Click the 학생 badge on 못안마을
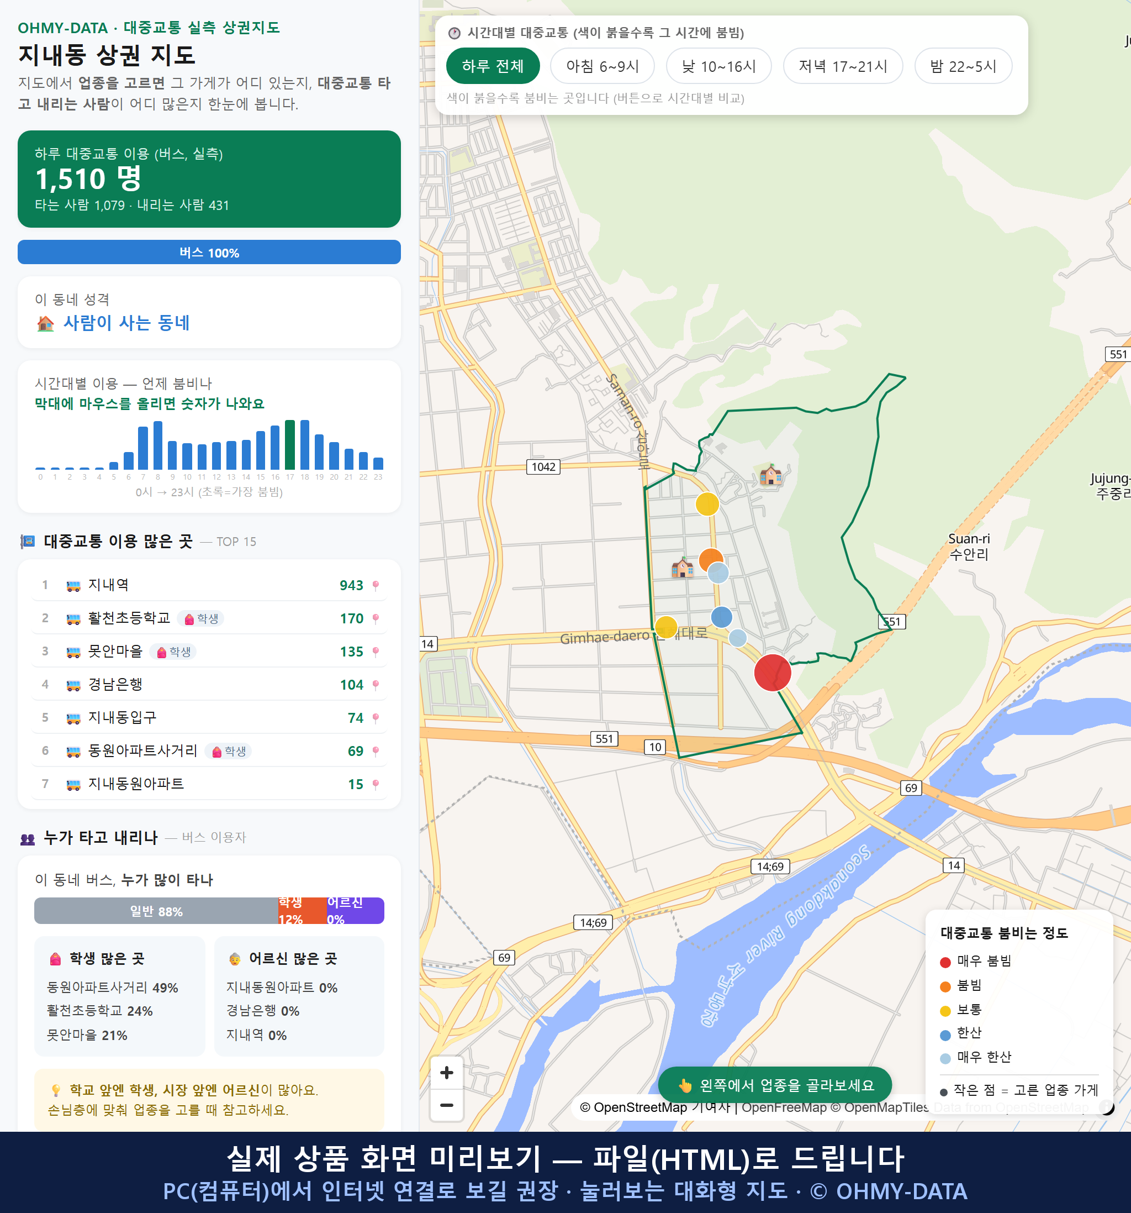 point(173,652)
